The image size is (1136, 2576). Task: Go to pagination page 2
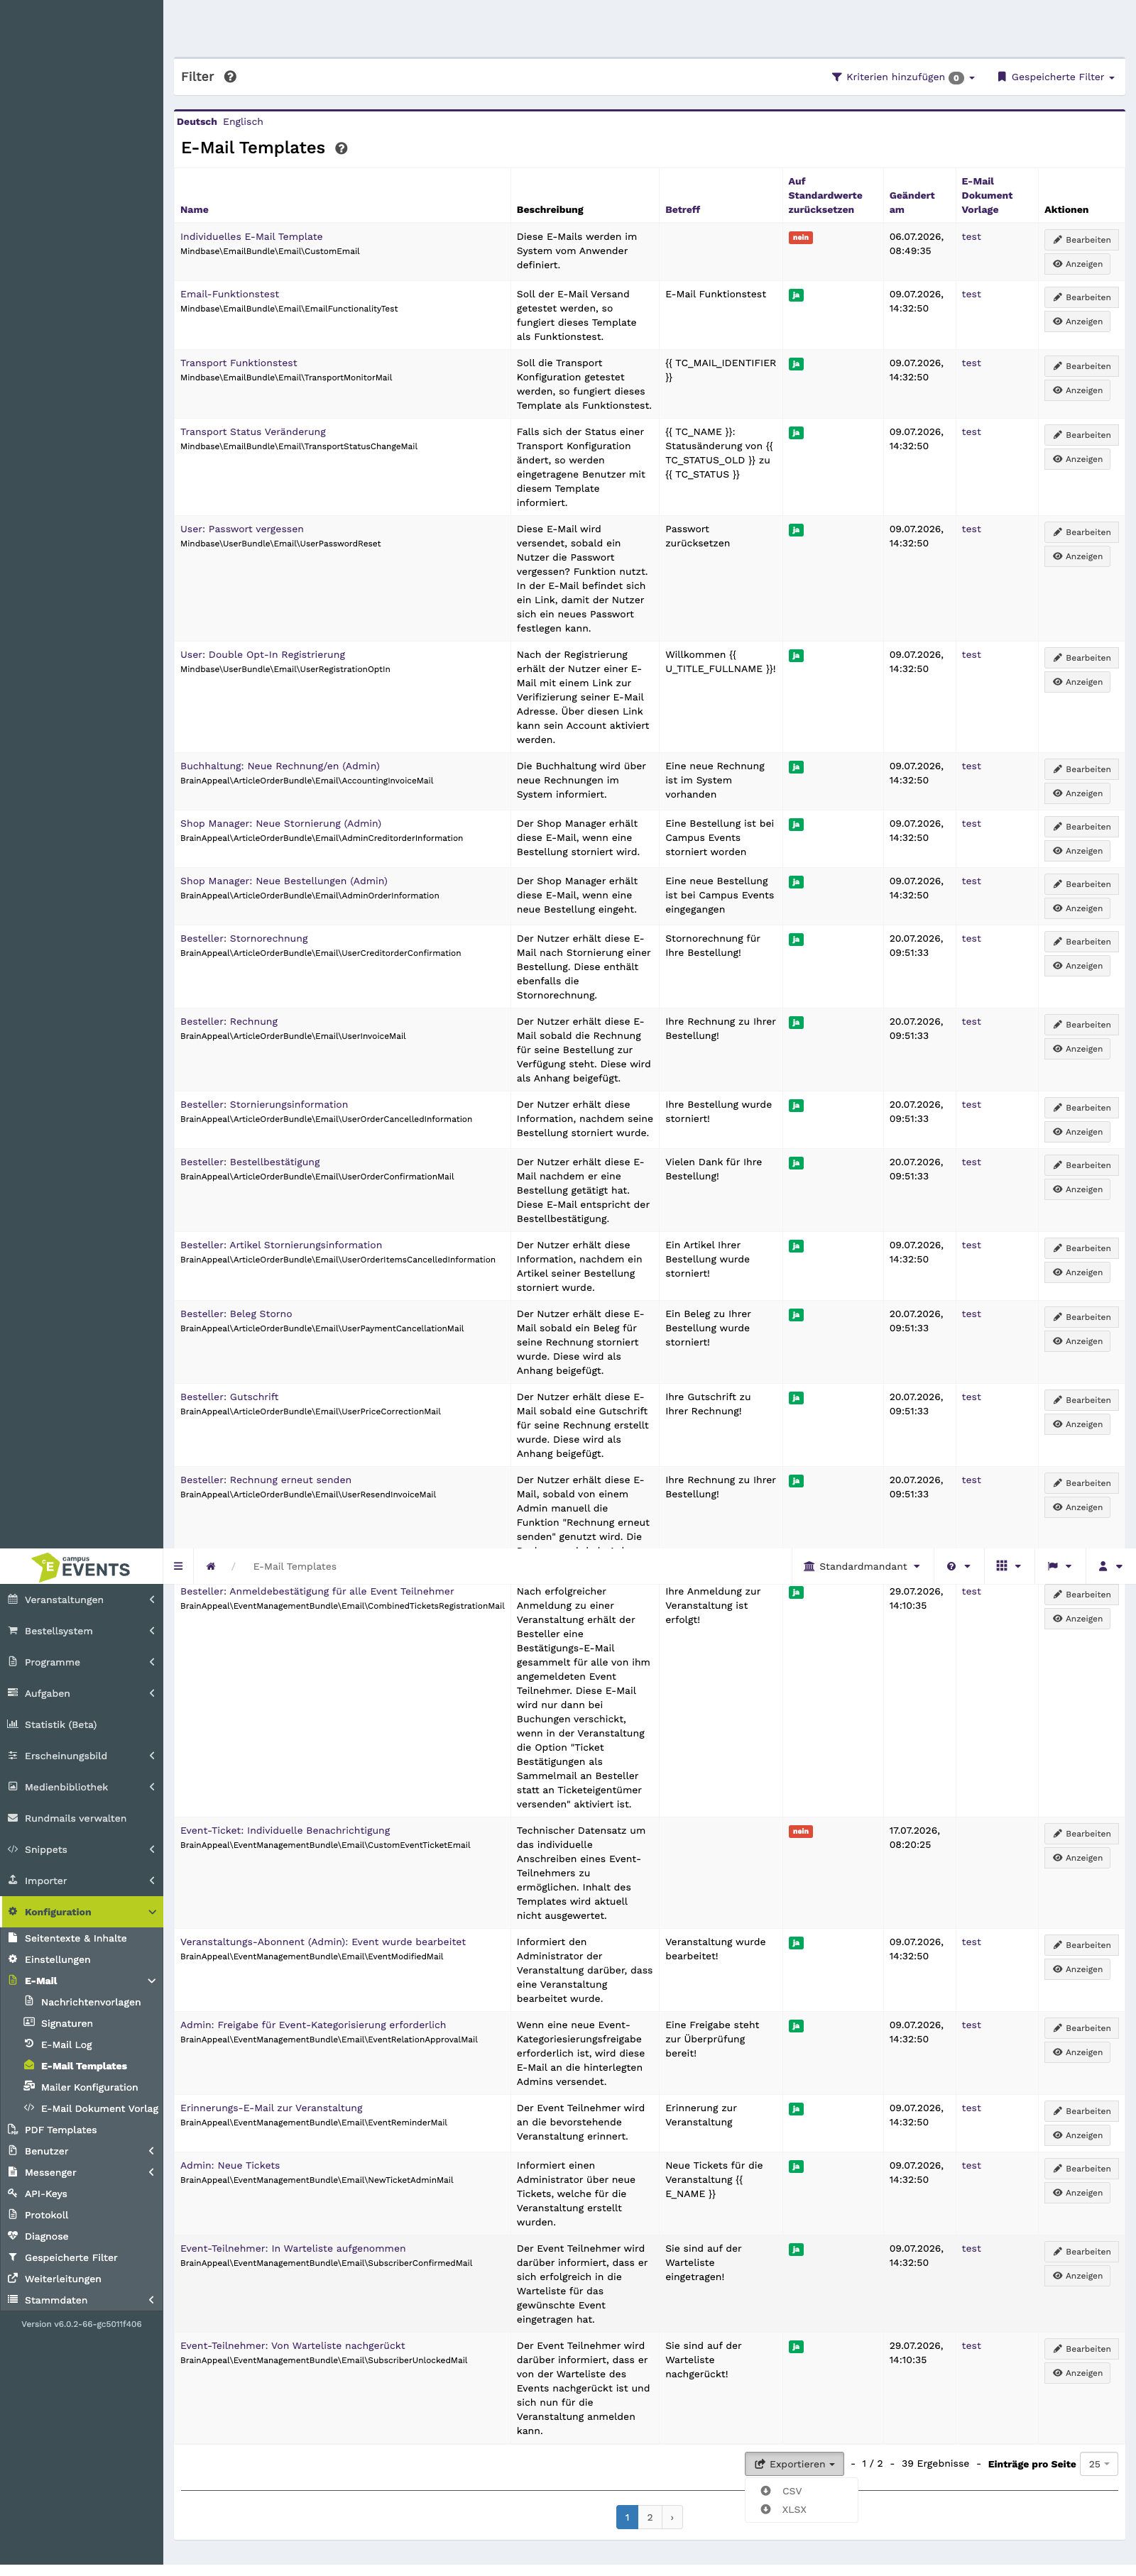(650, 2518)
